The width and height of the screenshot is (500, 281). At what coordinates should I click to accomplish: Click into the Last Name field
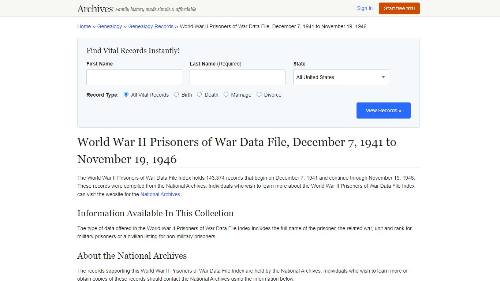238,77
